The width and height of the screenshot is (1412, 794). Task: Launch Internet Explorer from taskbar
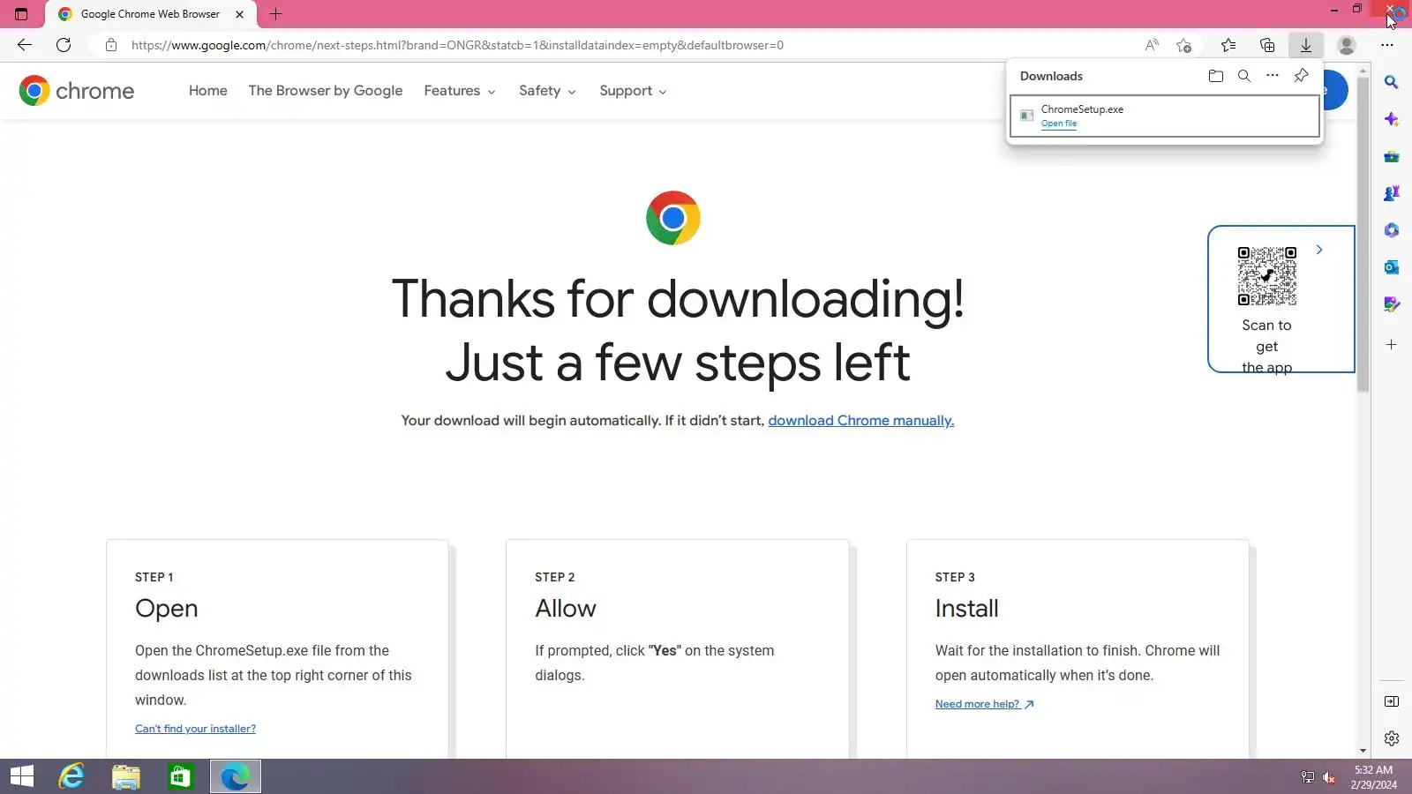(71, 776)
